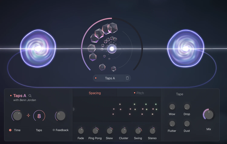
Task: Toggle the Pitch enable dot on the tab
Action: [134, 93]
